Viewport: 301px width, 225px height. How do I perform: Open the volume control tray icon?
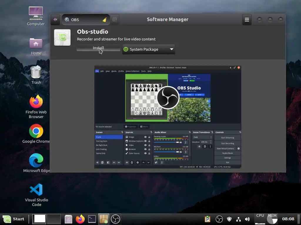(248, 219)
